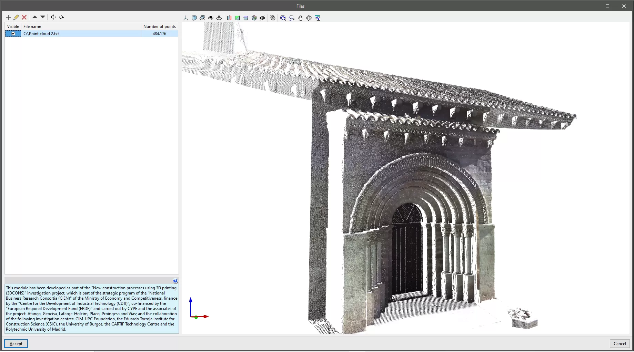Click the Number of points column header
This screenshot has width=634, height=352.
point(159,27)
